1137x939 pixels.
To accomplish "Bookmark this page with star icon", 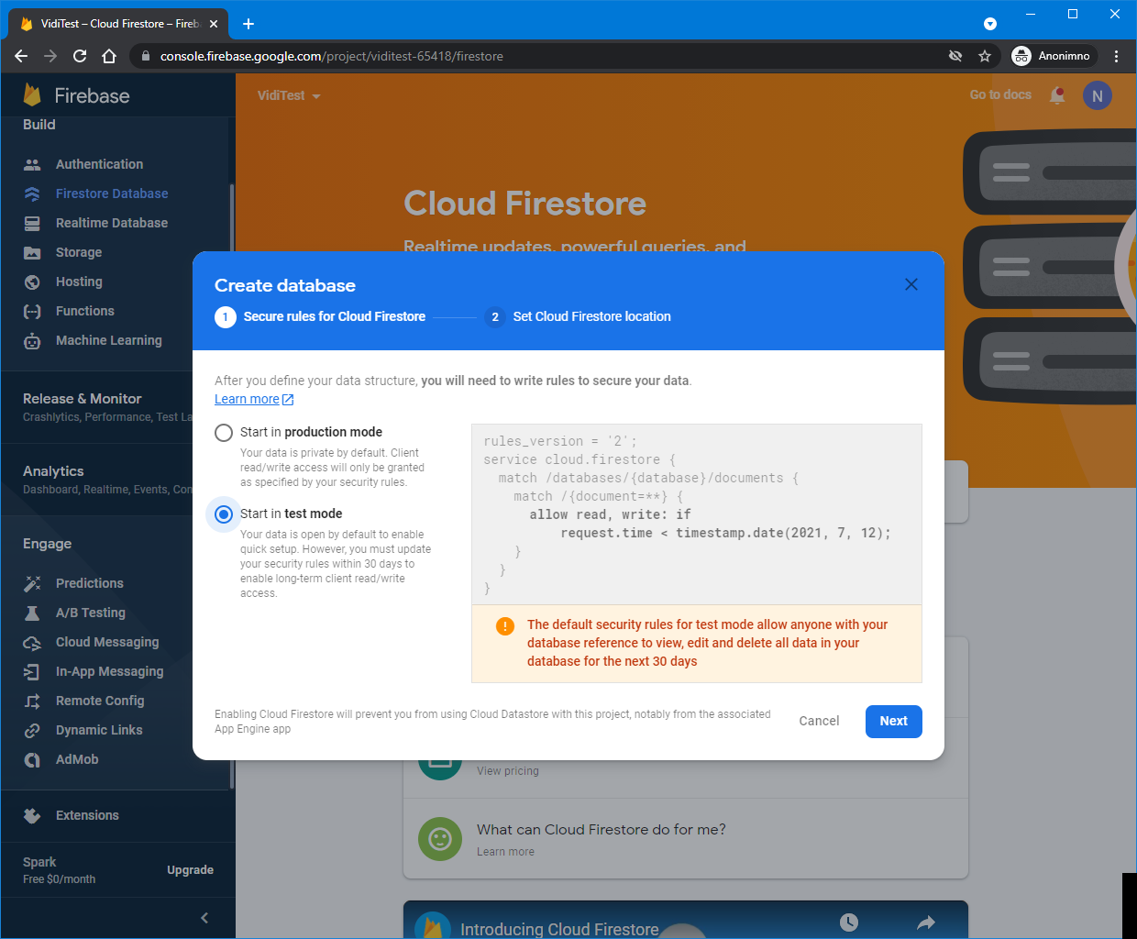I will pyautogui.click(x=985, y=56).
